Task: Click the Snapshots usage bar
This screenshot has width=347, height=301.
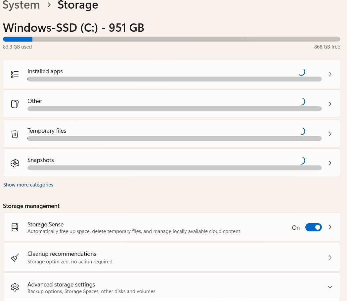Action: (174, 168)
